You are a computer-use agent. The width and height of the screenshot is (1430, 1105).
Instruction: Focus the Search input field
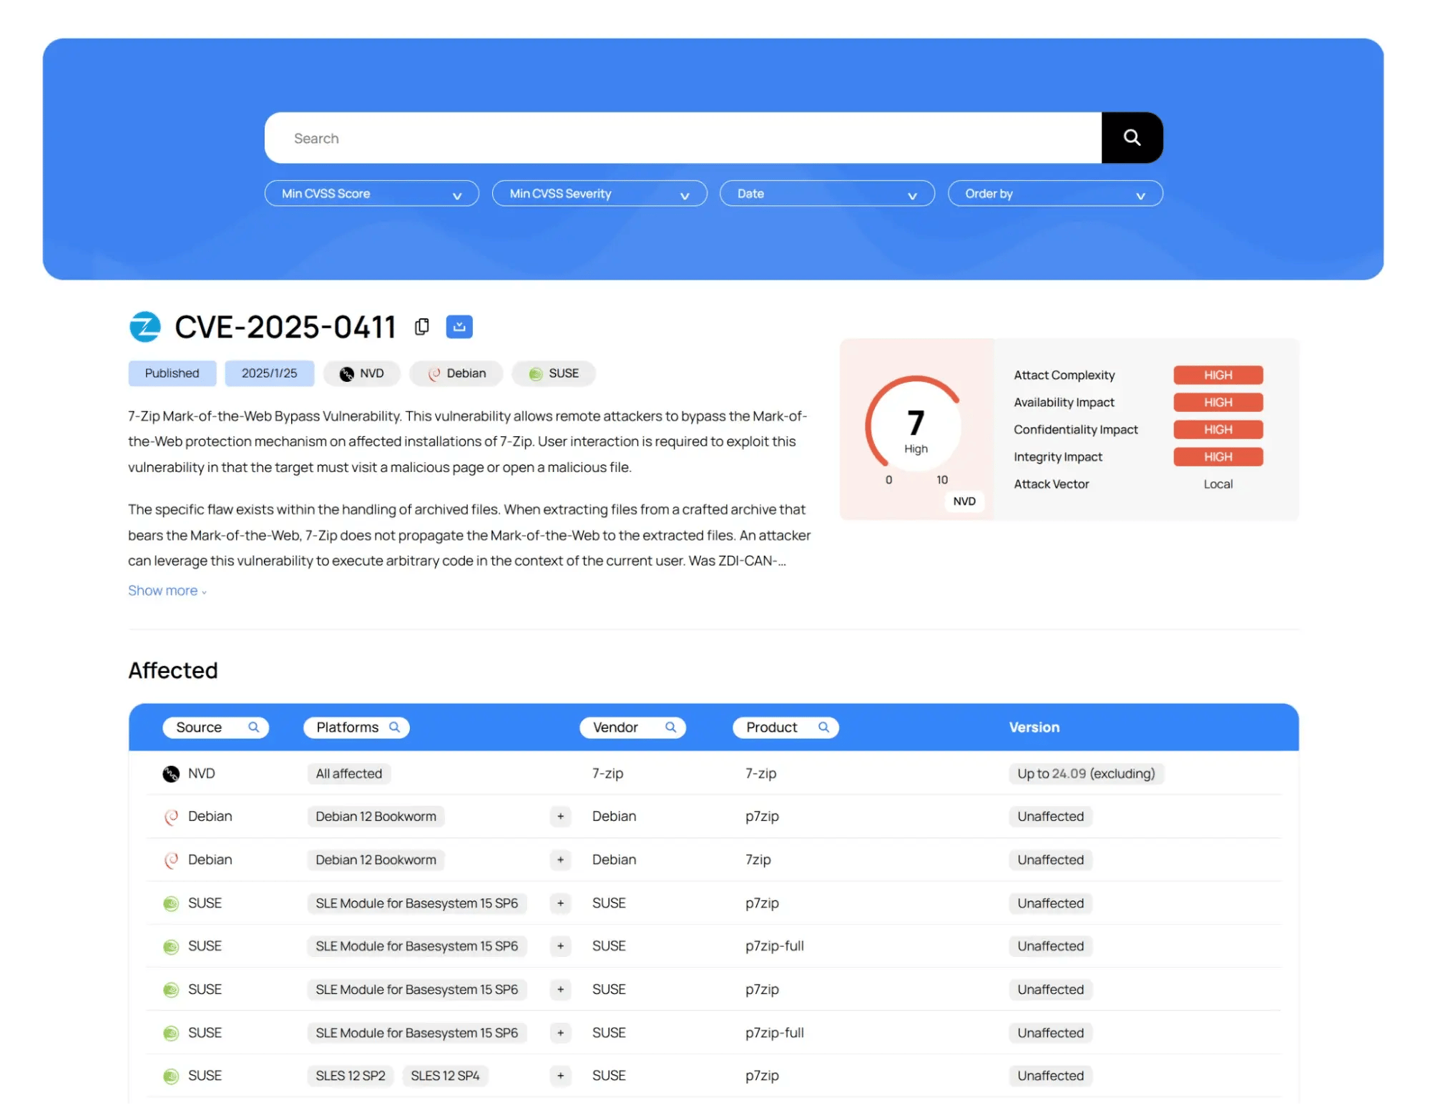coord(682,137)
